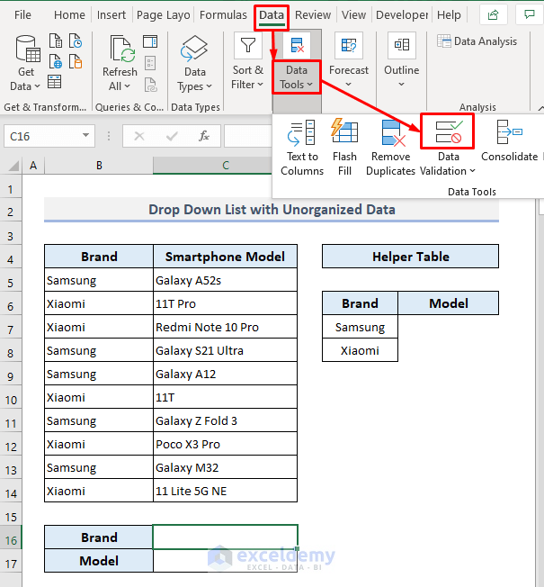The height and width of the screenshot is (587, 544).
Task: Switch to Insert tab
Action: [x=111, y=15]
